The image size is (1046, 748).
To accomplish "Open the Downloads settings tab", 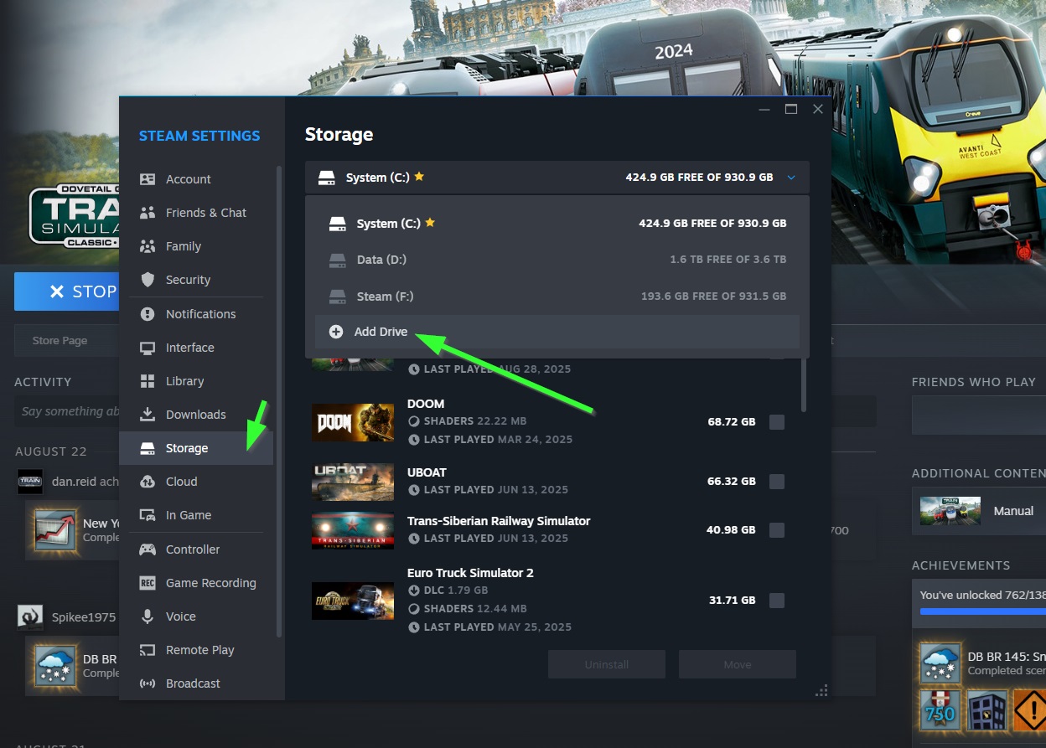I will pos(196,415).
